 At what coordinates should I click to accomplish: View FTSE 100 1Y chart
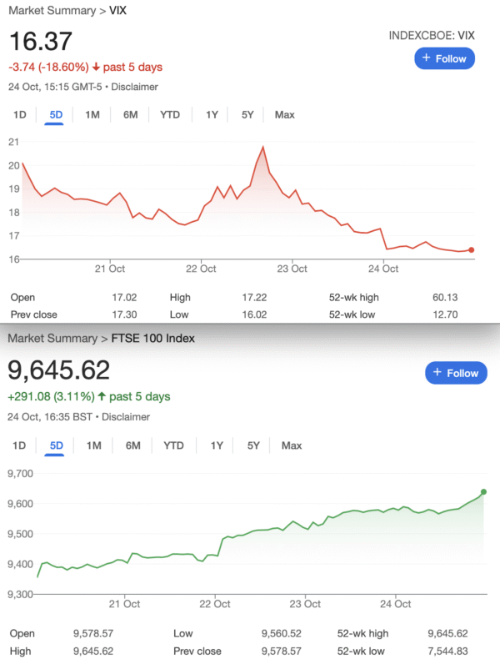(x=217, y=445)
